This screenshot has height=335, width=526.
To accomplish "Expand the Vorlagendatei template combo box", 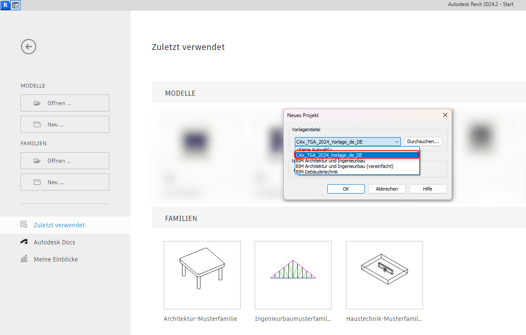I will pos(397,142).
